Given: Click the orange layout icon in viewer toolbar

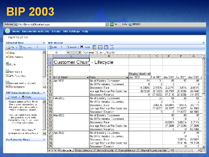Looking at the screenshot, I should pyautogui.click(x=95, y=47).
